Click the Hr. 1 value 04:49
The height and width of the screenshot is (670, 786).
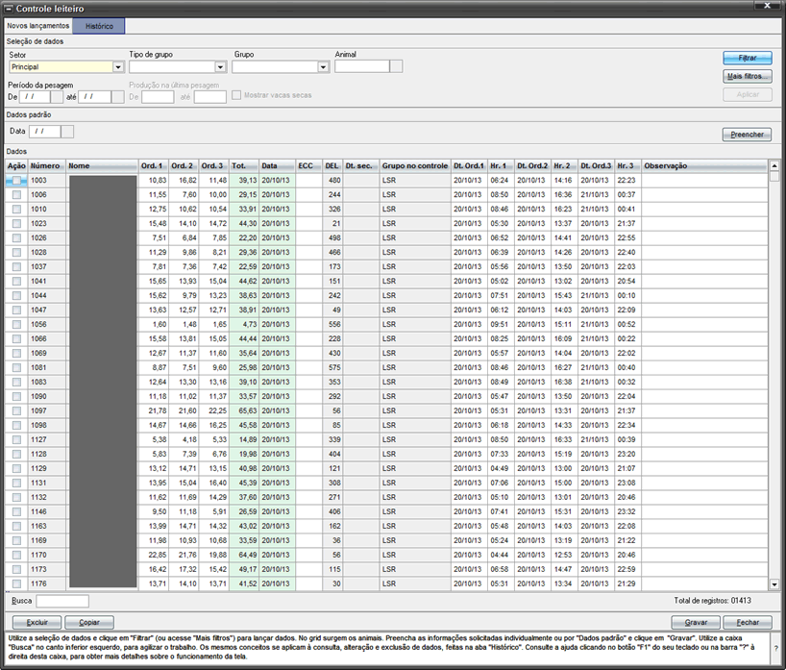coord(501,468)
